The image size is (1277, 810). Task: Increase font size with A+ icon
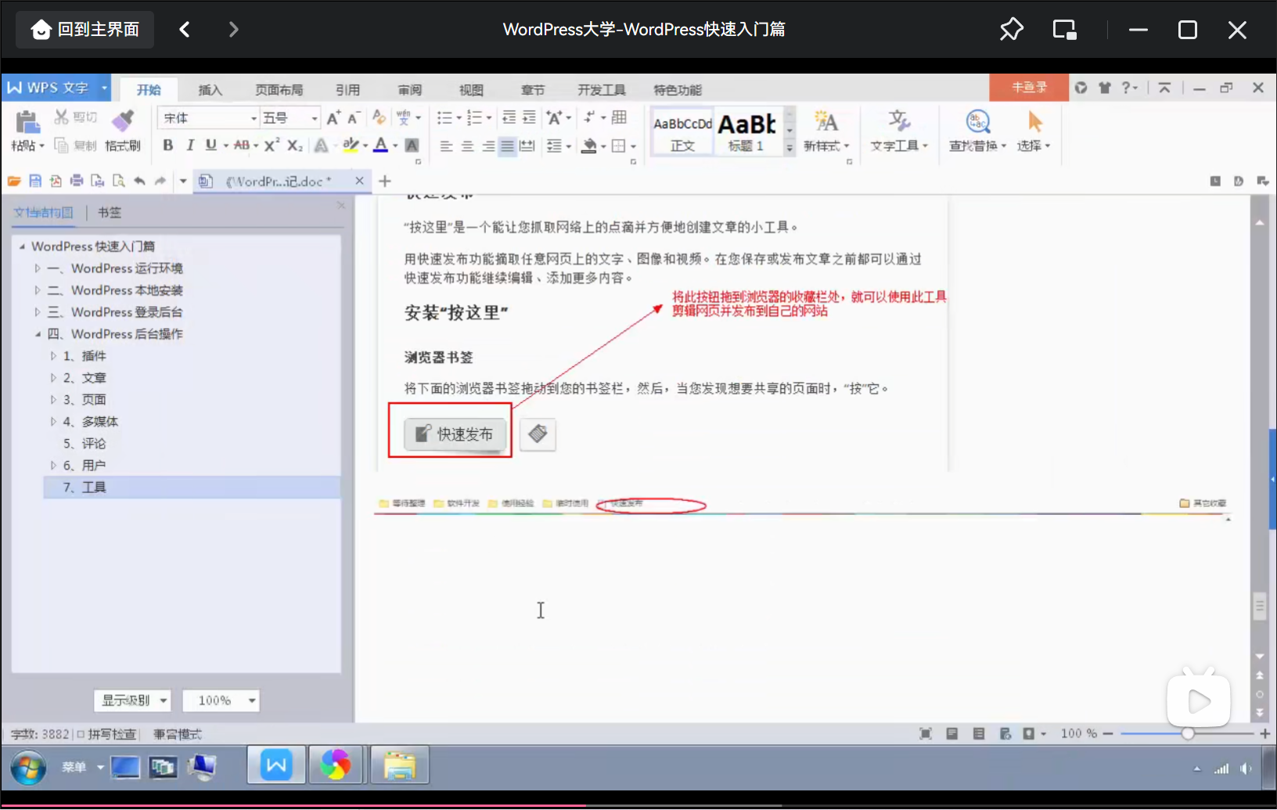[333, 118]
